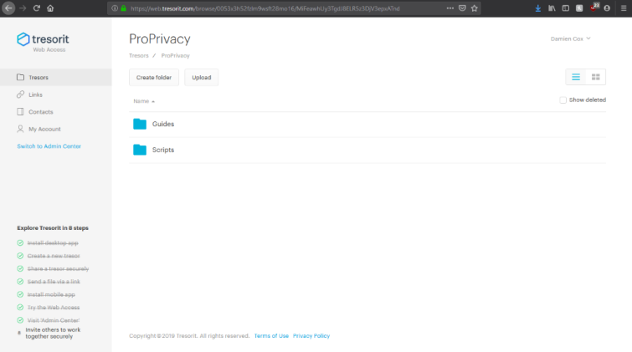
Task: Open the Guides folder
Action: (x=367, y=124)
